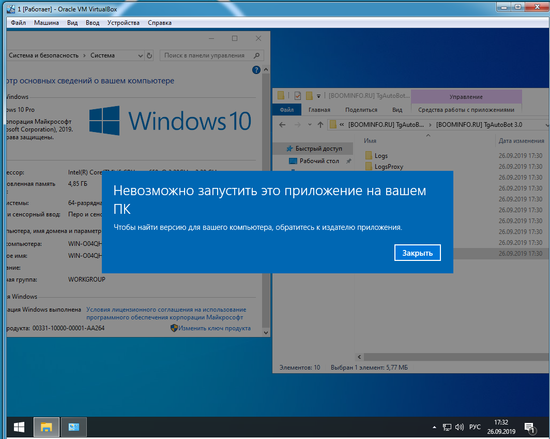The image size is (550, 439).
Task: Click the Система и безопасность breadcrumb
Action: click(x=43, y=55)
